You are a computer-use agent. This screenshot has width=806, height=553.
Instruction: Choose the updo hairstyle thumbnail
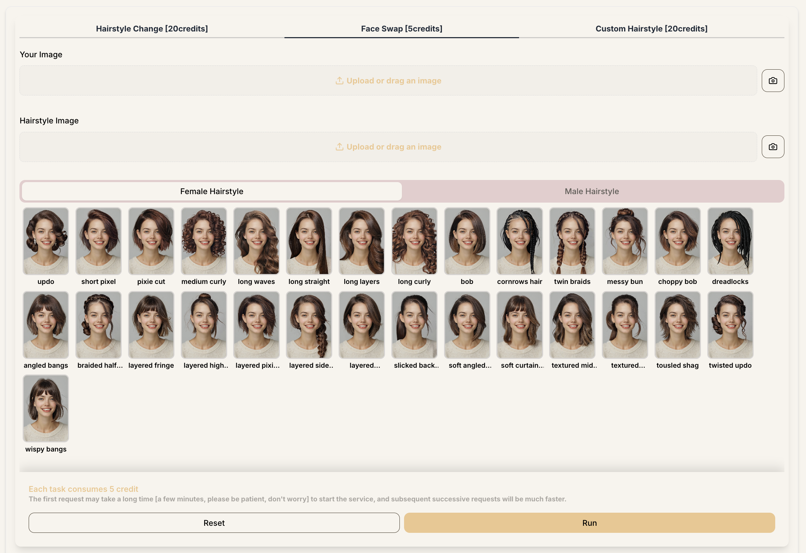[46, 241]
